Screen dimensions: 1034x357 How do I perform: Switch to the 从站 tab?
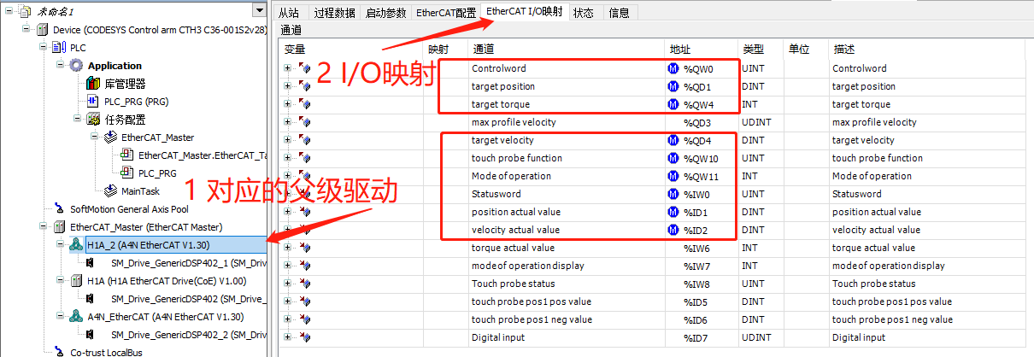[289, 14]
